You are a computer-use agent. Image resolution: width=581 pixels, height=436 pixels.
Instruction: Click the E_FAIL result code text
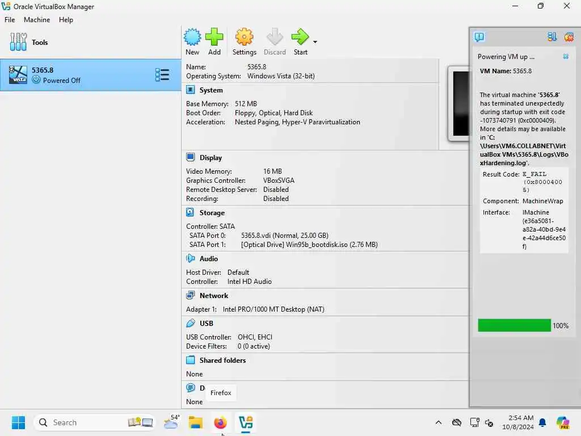[534, 174]
